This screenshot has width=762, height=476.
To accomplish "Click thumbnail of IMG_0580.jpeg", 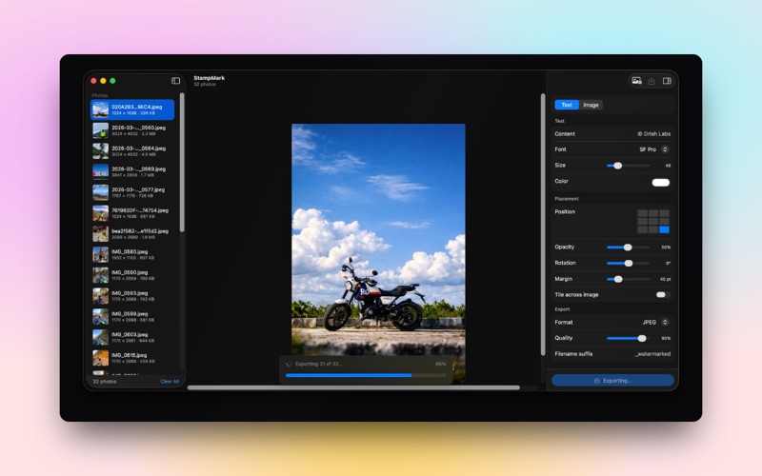I will click(x=101, y=255).
